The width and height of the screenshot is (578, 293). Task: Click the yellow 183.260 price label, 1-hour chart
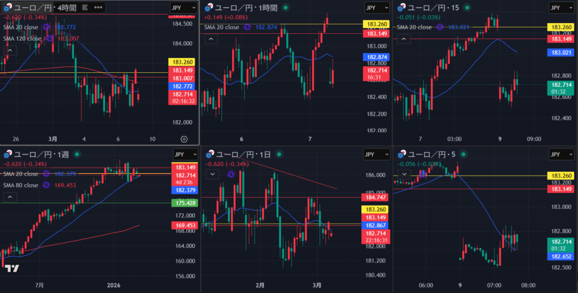click(x=377, y=24)
